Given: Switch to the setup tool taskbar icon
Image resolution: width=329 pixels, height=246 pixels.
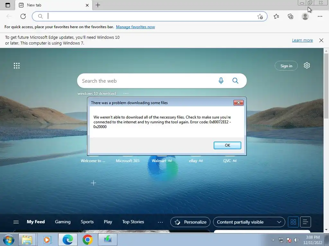Looking at the screenshot, I should click(108, 240).
